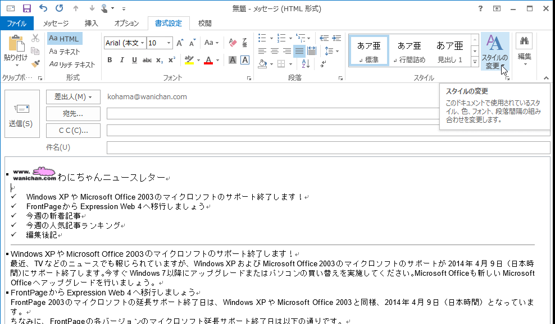Screen dimensions: 555x324
Task: Switch to メッセージ tab
Action: click(56, 24)
